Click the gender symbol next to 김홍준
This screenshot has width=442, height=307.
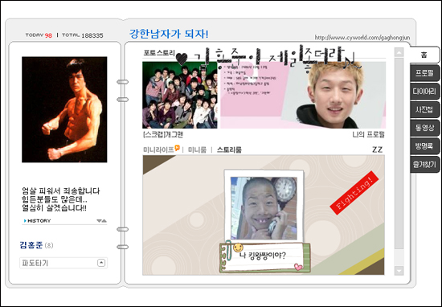point(49,245)
